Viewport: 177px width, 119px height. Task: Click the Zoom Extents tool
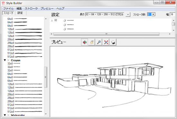[106, 42]
